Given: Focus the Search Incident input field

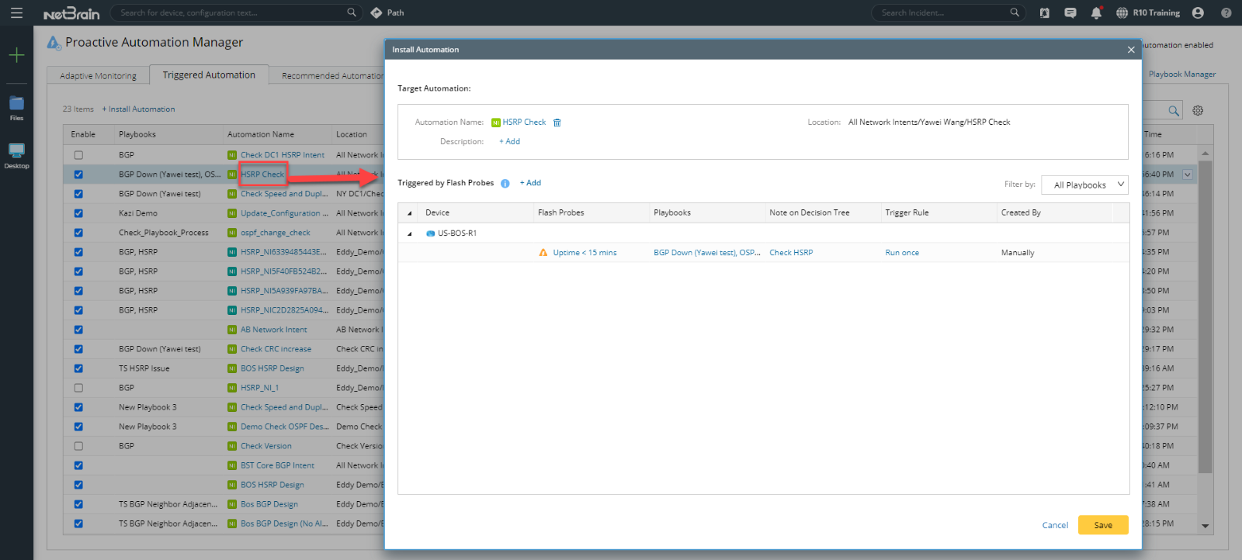Looking at the screenshot, I should pyautogui.click(x=943, y=12).
